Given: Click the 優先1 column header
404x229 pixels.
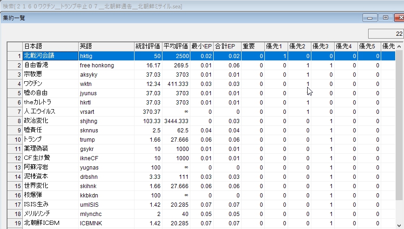Looking at the screenshot, I should [x=276, y=46].
